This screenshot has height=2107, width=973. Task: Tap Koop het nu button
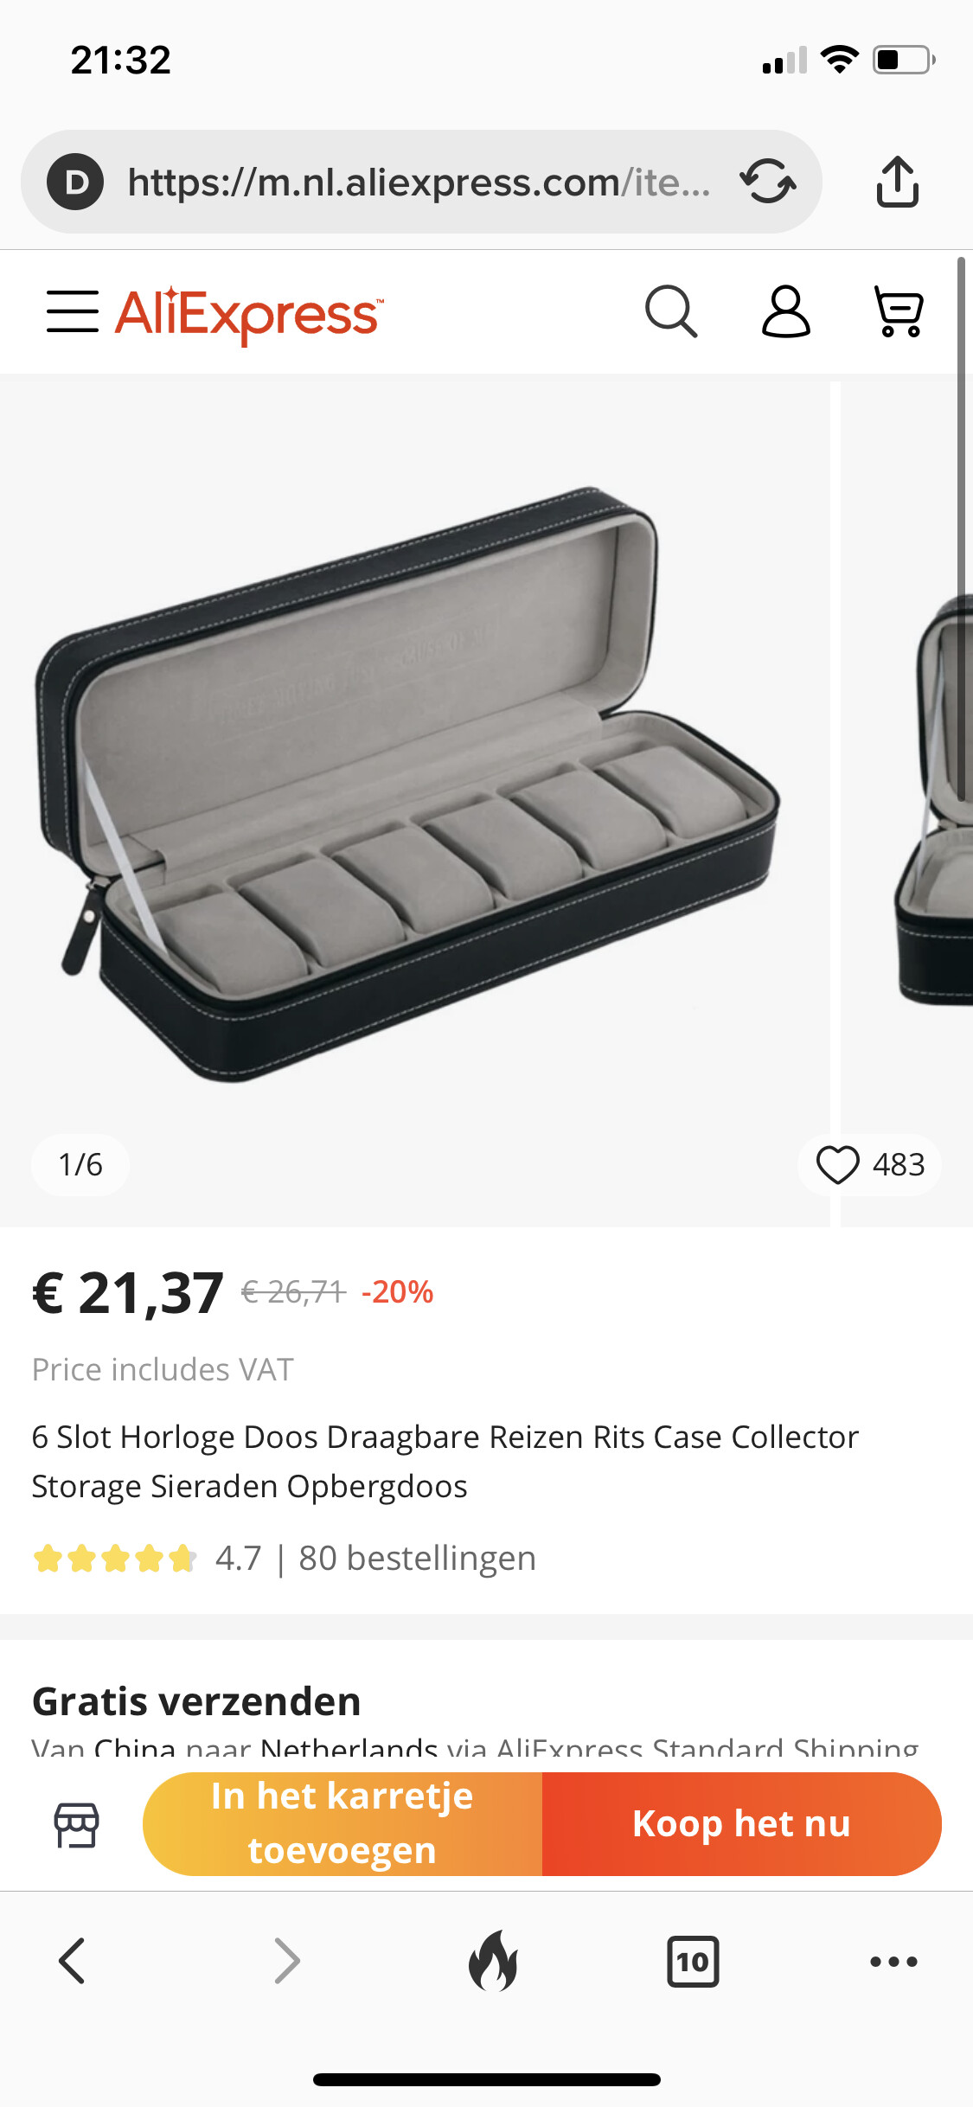[x=742, y=1824]
